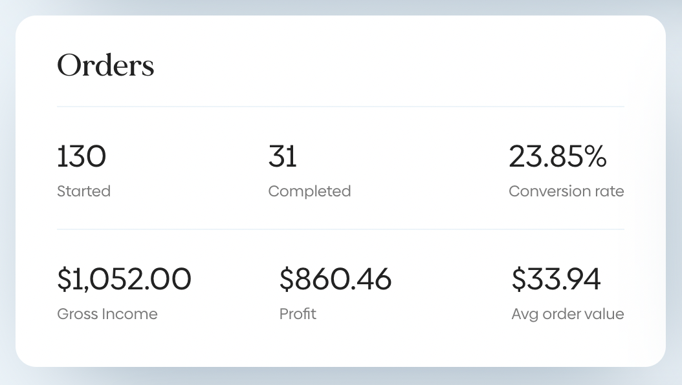Image resolution: width=682 pixels, height=385 pixels.
Task: Click the dollar sign in $33.94
Action: click(x=518, y=280)
